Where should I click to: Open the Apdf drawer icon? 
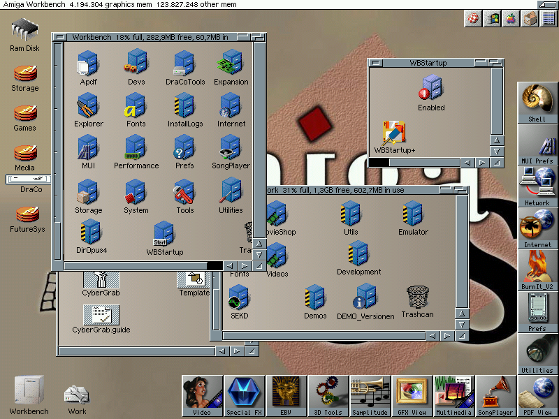[x=87, y=64]
